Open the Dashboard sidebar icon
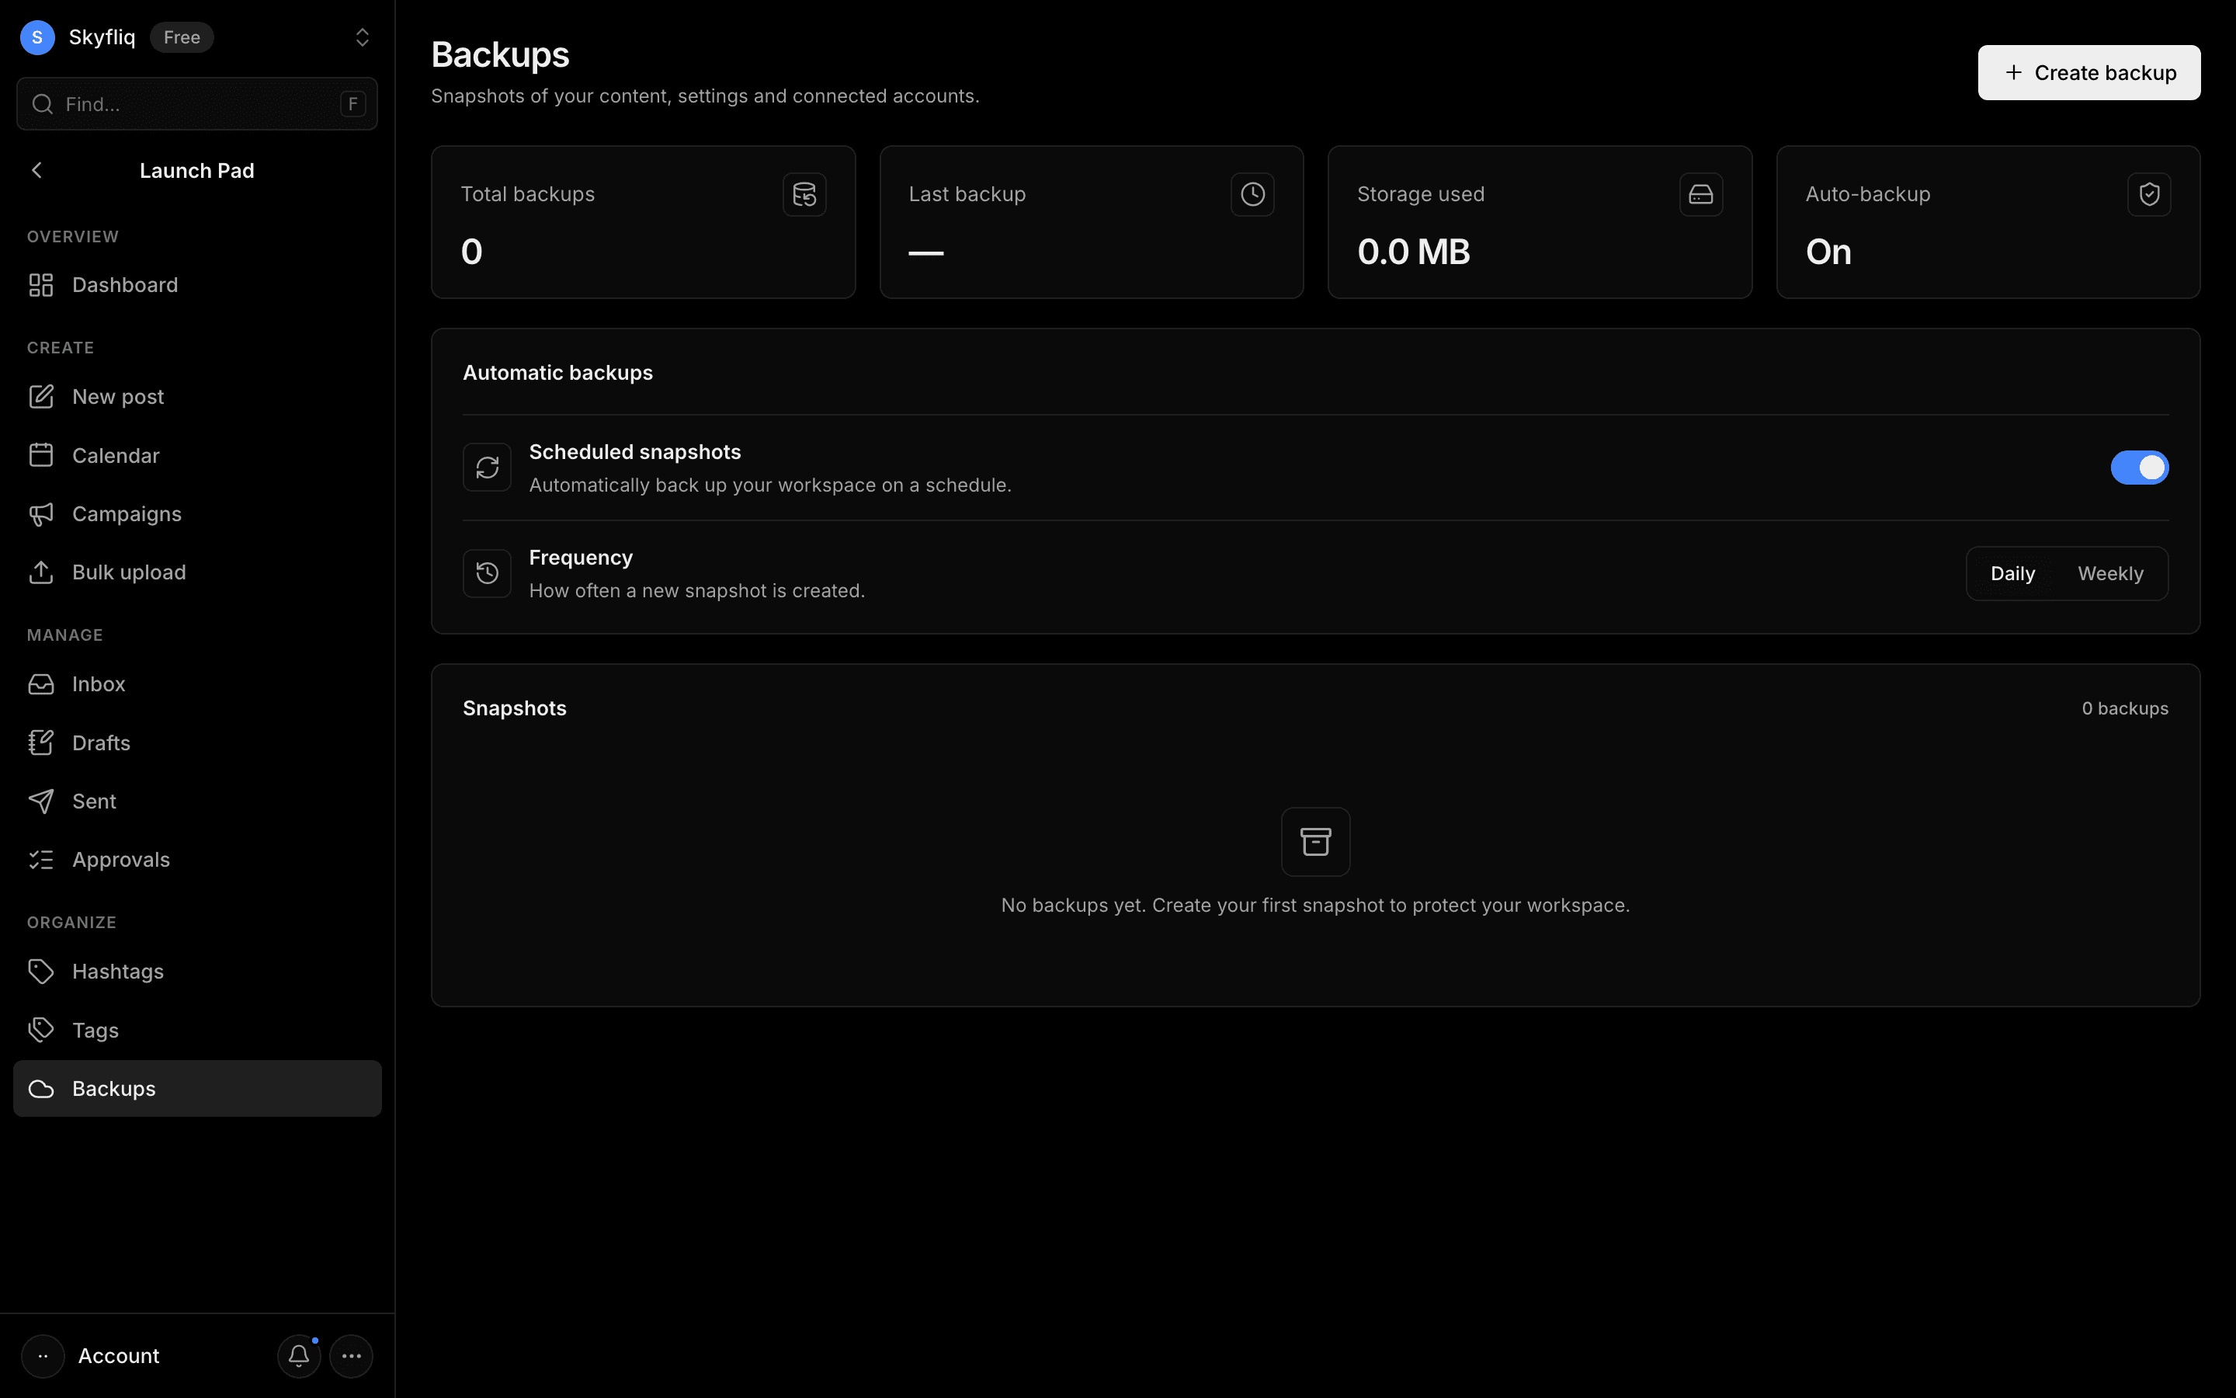This screenshot has width=2236, height=1398. tap(40, 285)
